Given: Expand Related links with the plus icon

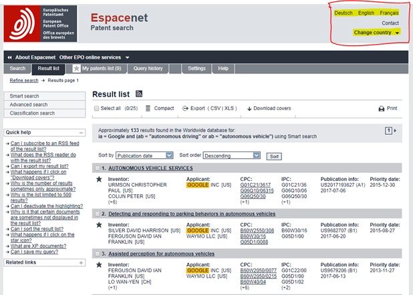Looking at the screenshot, I should click(x=81, y=263).
